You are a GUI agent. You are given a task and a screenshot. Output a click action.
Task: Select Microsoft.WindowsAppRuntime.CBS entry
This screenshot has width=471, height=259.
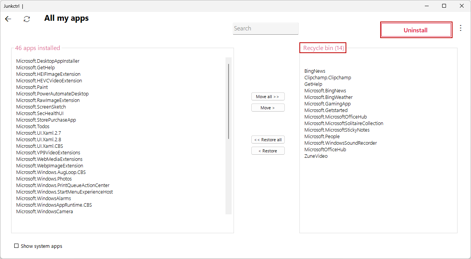click(54, 205)
